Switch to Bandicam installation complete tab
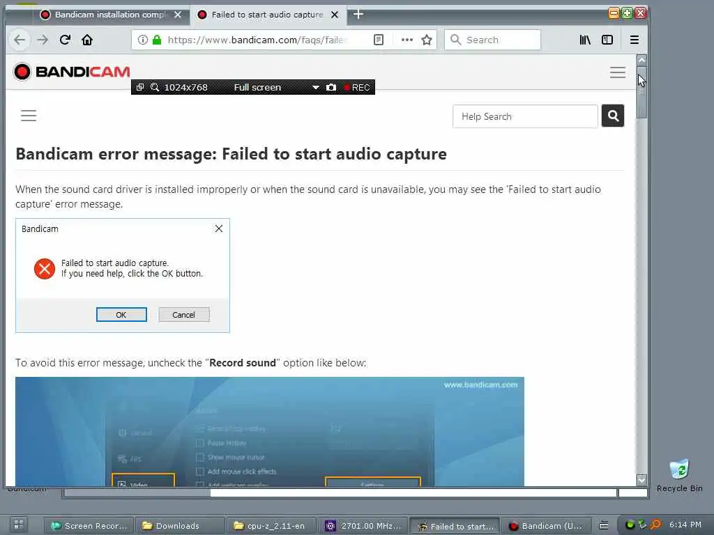 [x=110, y=15]
